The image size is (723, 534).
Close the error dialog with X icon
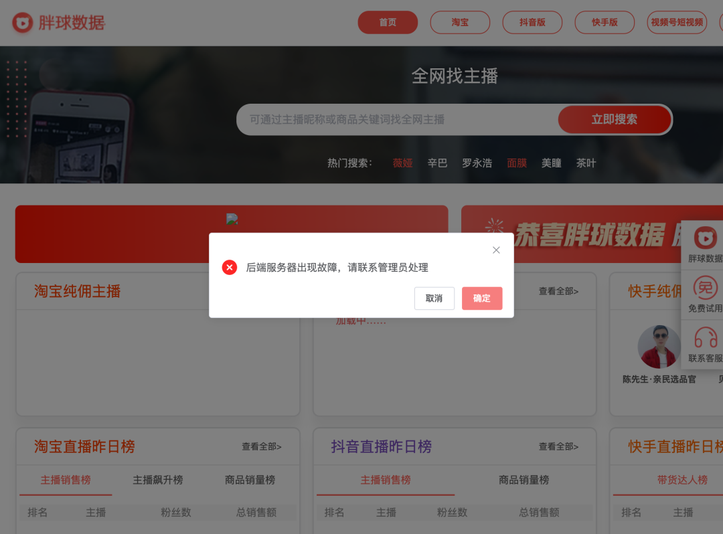[496, 250]
